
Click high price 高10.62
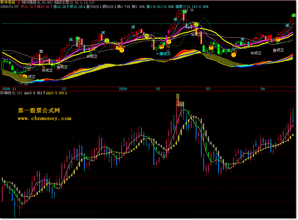pyautogui.click(x=43, y=7)
